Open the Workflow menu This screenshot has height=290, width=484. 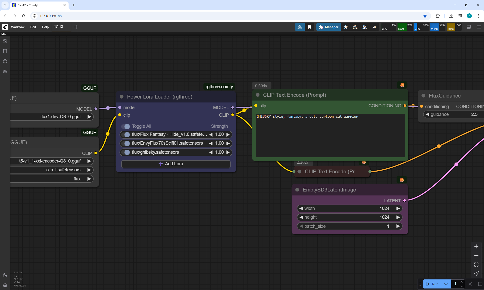pyautogui.click(x=18, y=27)
